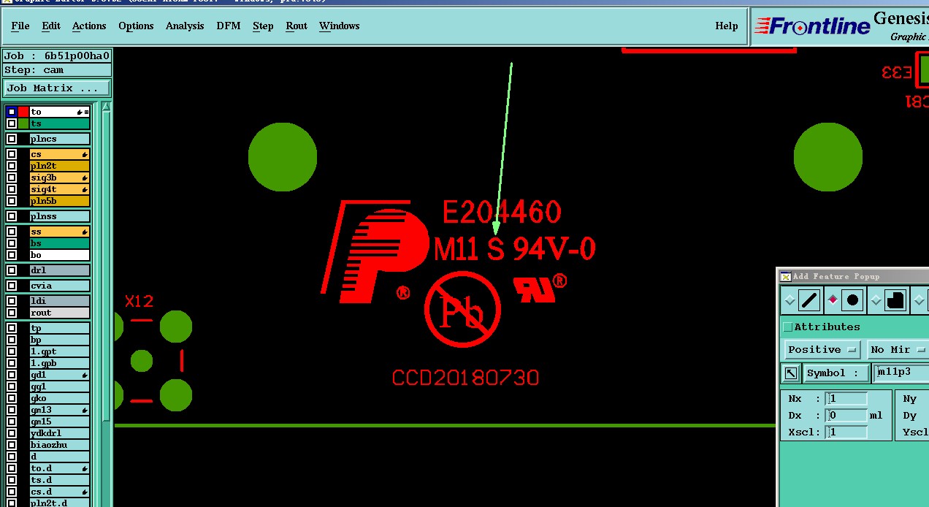Select layer 1.gpt in layer list
Screen dimensions: 929x507
pyautogui.click(x=59, y=351)
